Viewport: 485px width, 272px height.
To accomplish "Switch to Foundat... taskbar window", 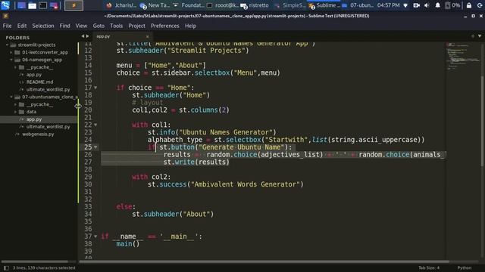I will (x=188, y=5).
